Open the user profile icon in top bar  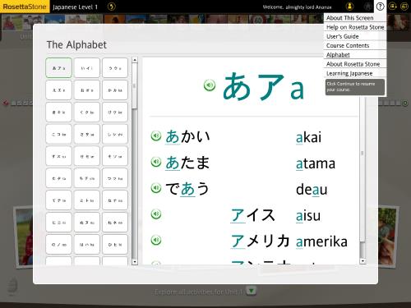click(x=349, y=7)
